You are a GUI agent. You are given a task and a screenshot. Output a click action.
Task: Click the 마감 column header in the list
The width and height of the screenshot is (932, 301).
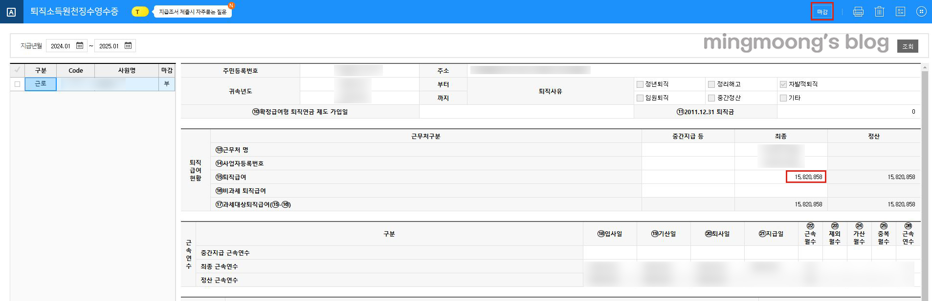167,70
